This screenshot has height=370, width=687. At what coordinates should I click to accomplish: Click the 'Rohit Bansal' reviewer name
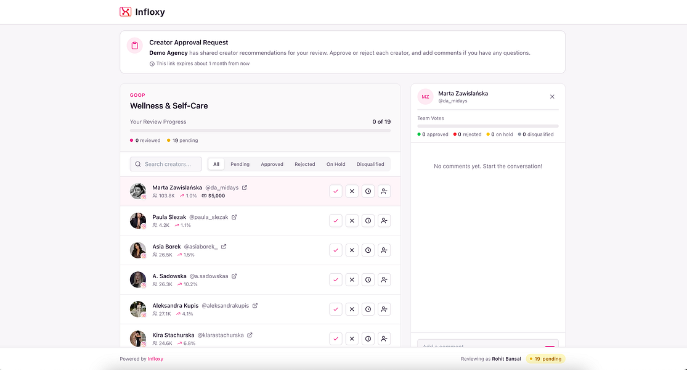click(x=506, y=359)
